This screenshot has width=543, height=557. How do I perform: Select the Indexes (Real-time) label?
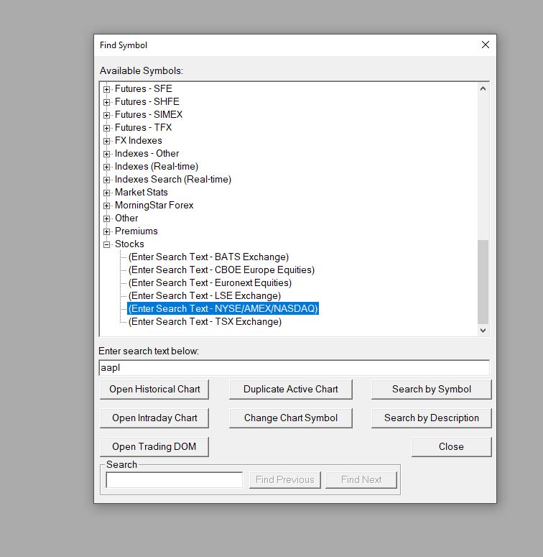157,166
